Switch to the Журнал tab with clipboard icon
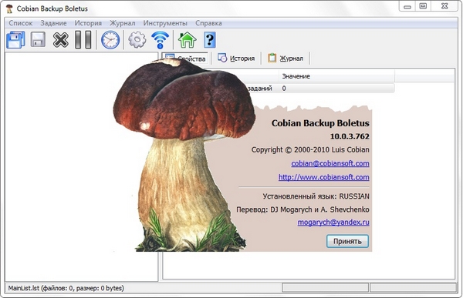Viewport: 463px width, 298px height. coord(286,59)
